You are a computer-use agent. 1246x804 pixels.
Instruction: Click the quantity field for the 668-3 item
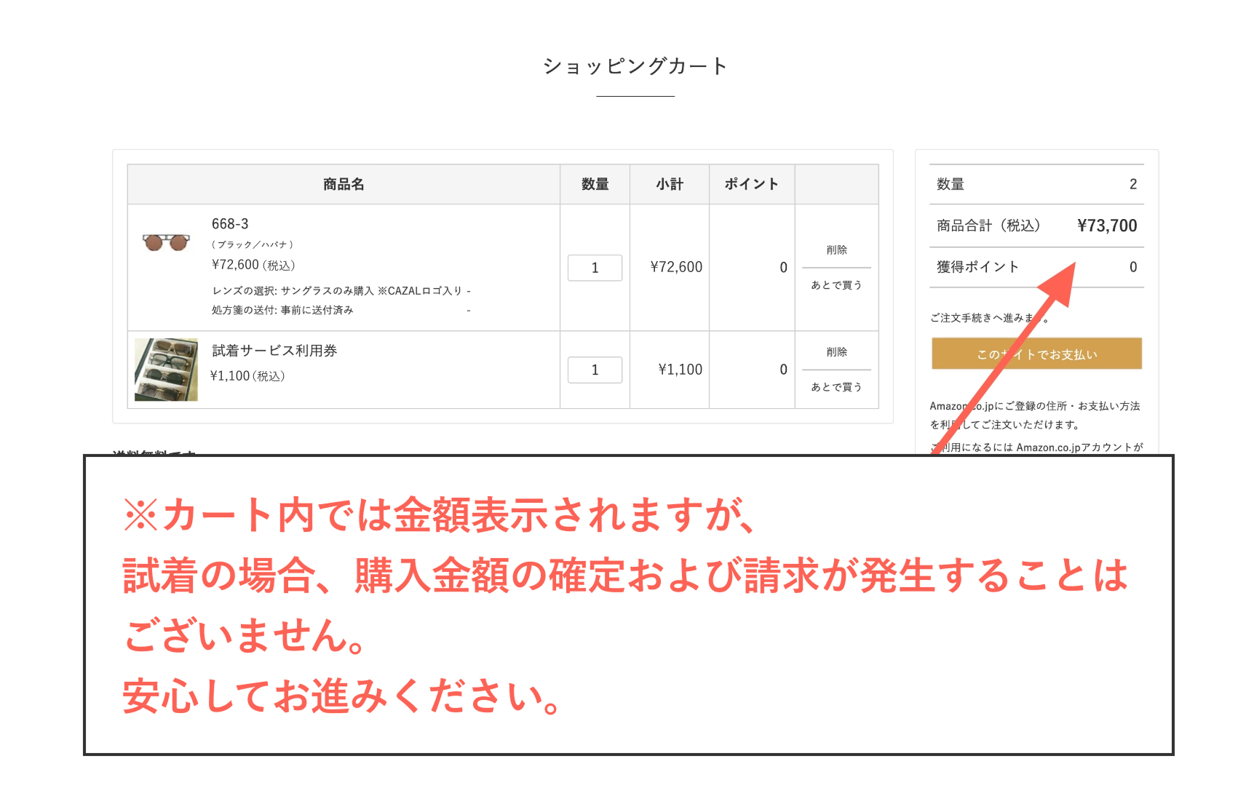pyautogui.click(x=595, y=268)
